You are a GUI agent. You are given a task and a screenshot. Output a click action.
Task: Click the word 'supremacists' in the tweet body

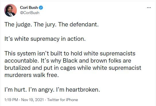pyautogui.click(x=118, y=54)
